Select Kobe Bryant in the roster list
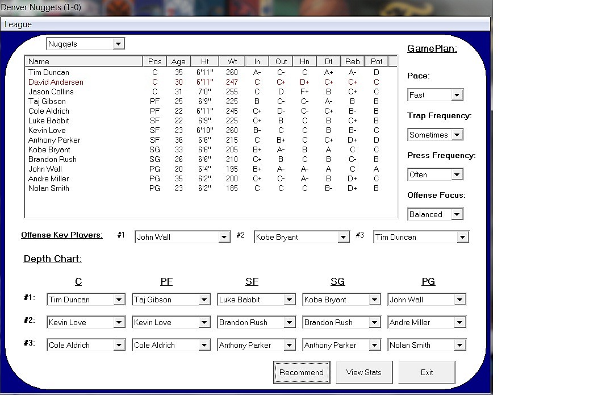This screenshot has height=395, width=602. (x=211, y=149)
